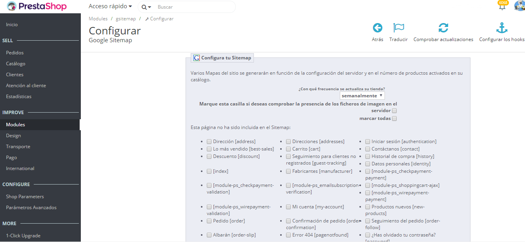Click the search magnifier icon
Screen dimensions: 525x242
tap(144, 7)
